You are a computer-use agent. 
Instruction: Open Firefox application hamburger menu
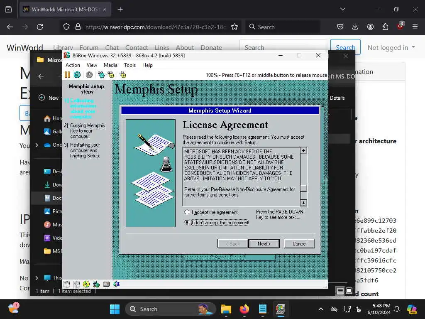pyautogui.click(x=415, y=27)
